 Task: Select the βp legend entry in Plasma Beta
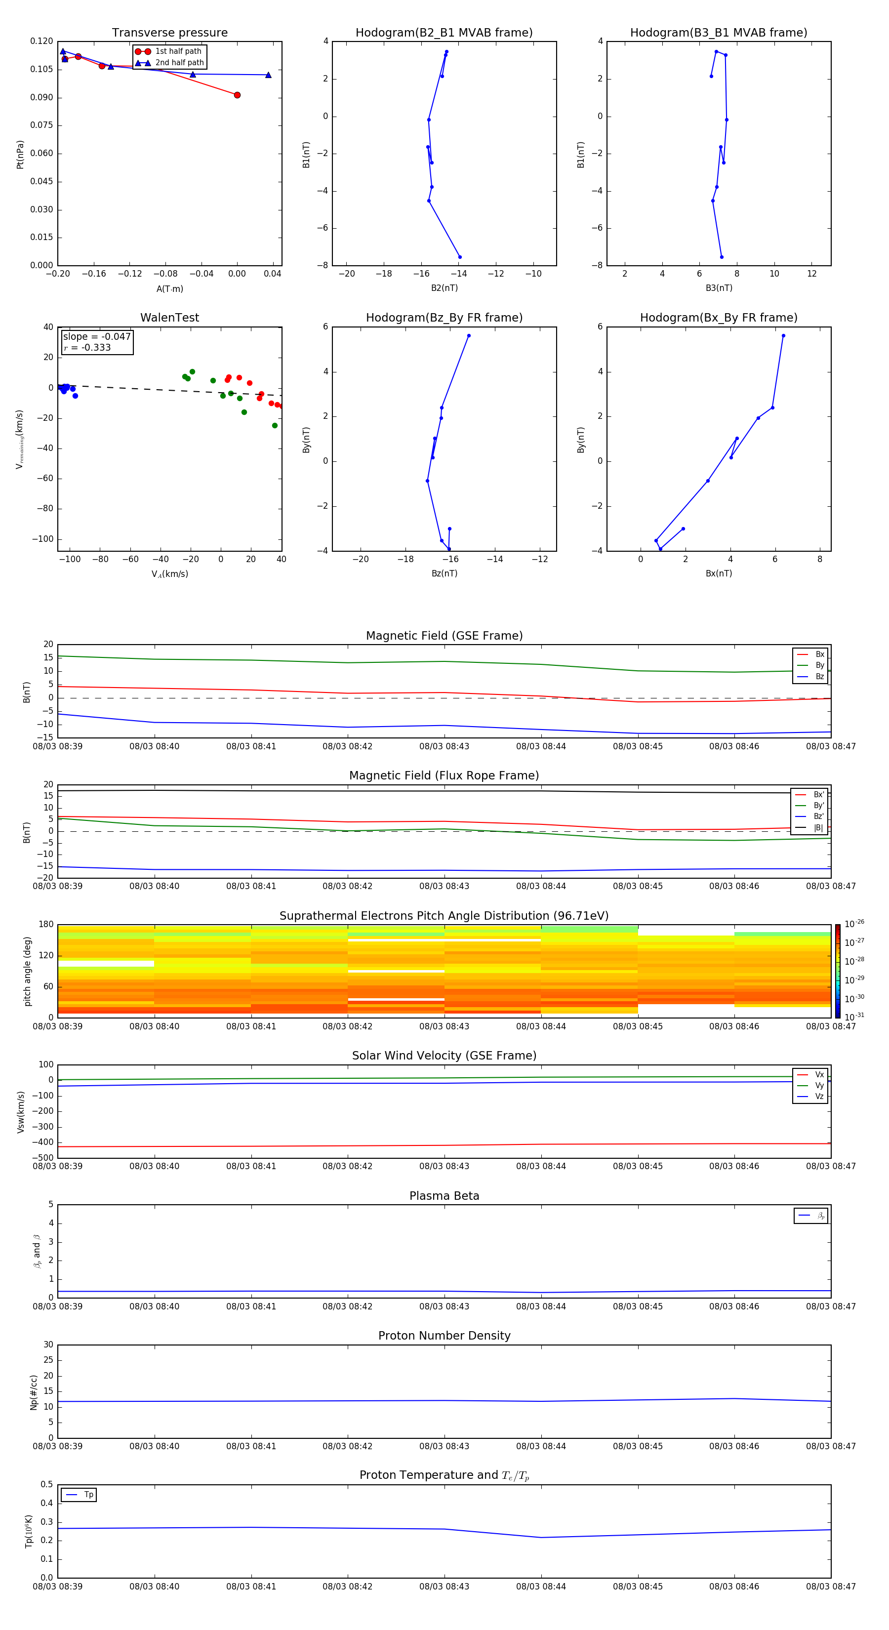811,1216
